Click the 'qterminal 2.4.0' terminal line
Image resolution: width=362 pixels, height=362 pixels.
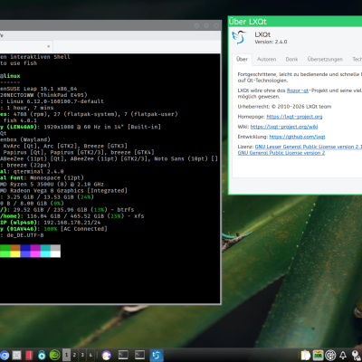coord(38,171)
